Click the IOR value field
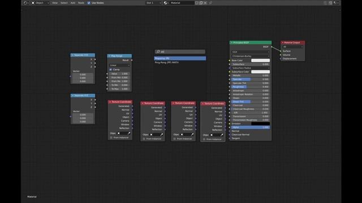This screenshot has height=203, width=362. tap(251, 113)
